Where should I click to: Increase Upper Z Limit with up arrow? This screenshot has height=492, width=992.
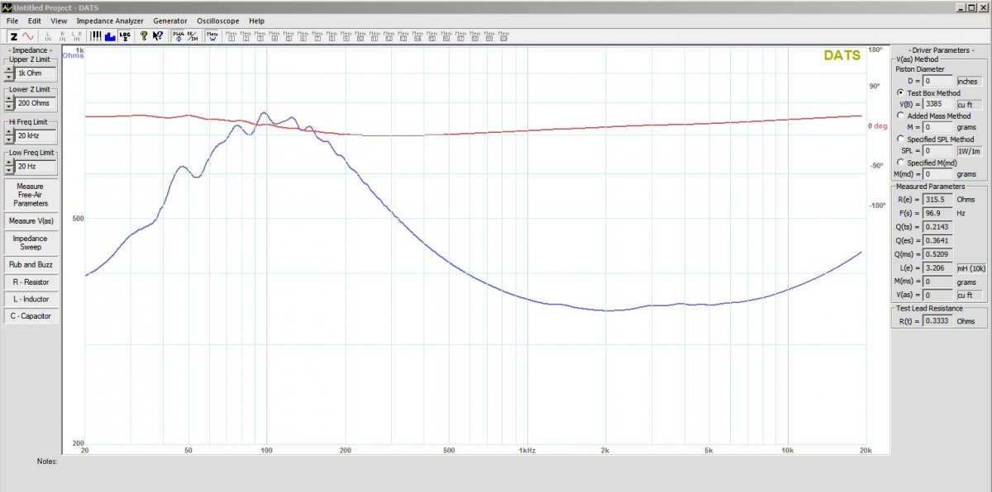tap(9, 69)
